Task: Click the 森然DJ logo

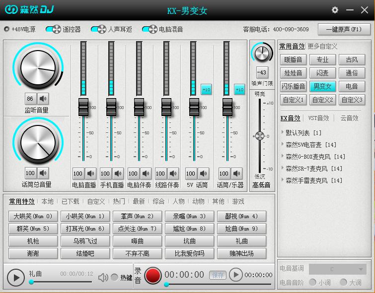Action: (x=29, y=9)
